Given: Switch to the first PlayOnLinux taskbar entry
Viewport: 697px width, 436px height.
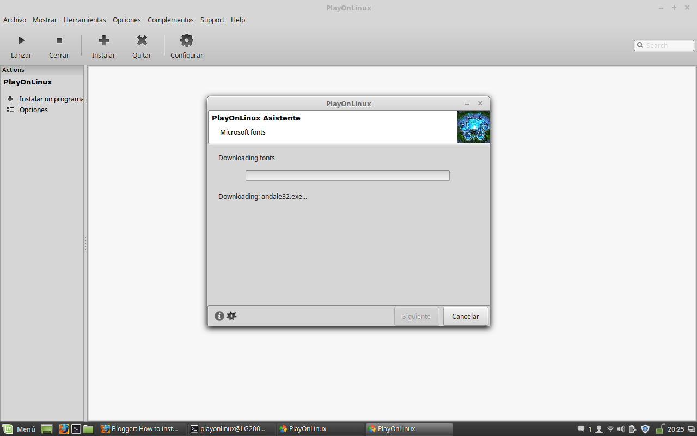Looking at the screenshot, I should [320, 429].
